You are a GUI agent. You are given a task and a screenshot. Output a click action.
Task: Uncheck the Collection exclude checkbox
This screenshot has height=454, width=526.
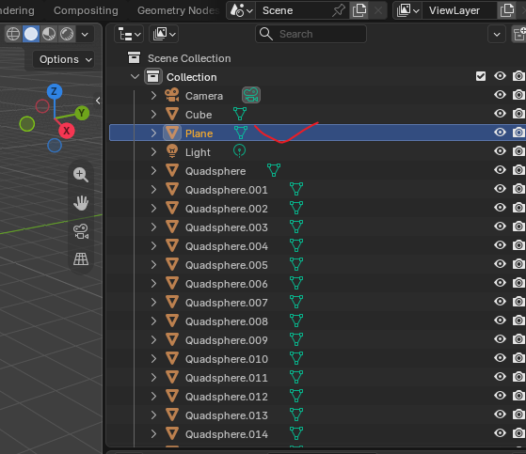coord(481,76)
